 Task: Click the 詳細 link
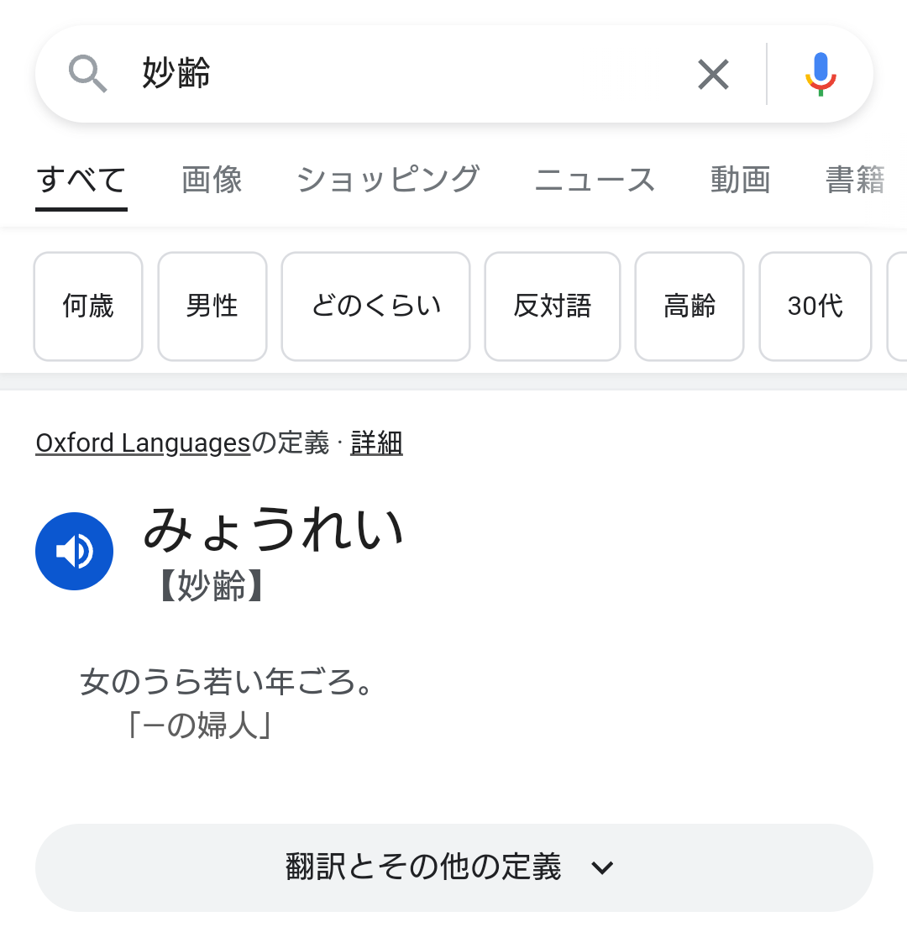[376, 443]
